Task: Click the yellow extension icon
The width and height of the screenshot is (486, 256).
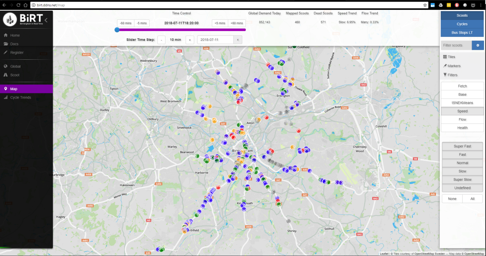Action: point(449,5)
